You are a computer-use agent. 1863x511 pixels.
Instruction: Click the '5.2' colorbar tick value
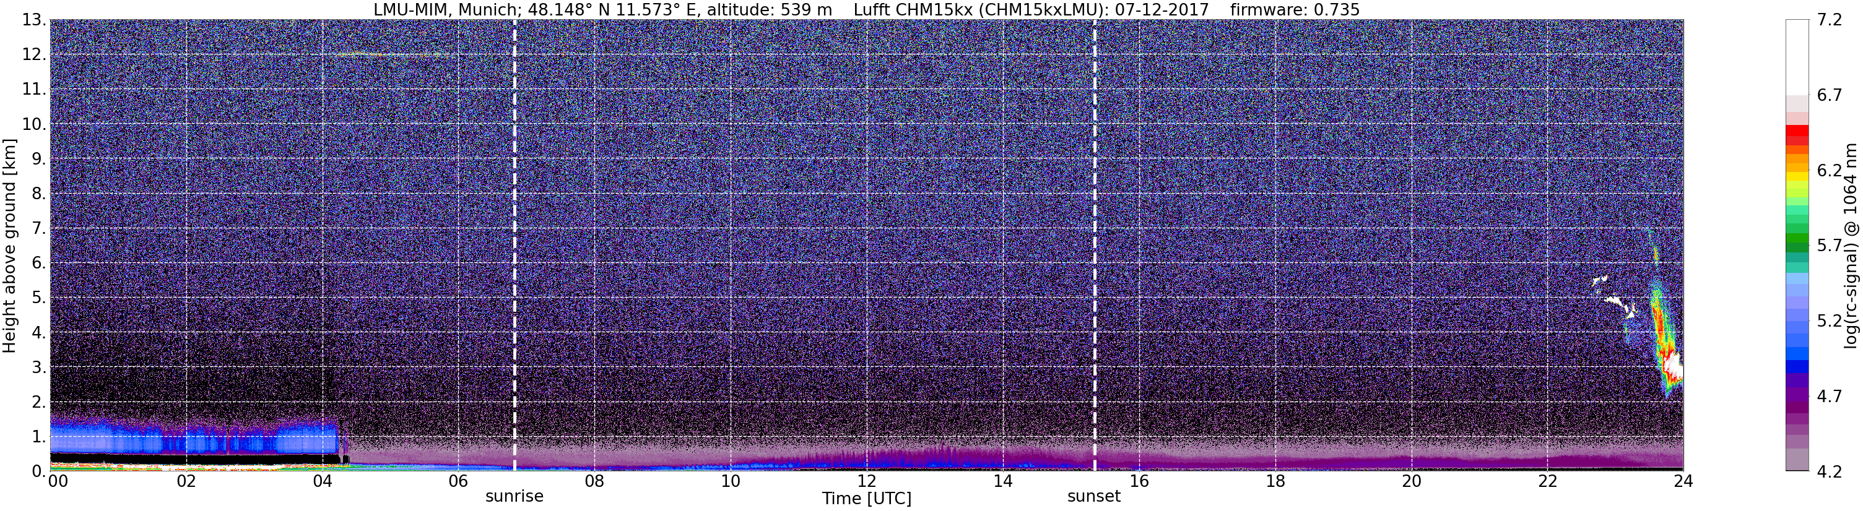coord(1829,321)
